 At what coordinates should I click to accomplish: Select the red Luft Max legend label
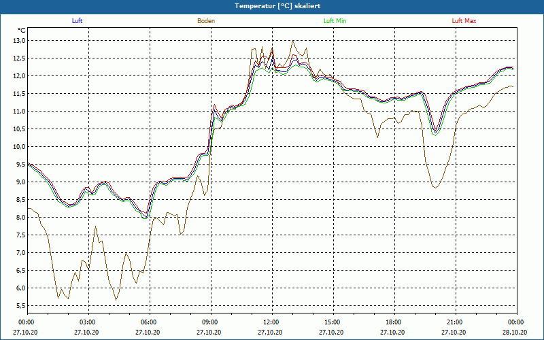(x=464, y=21)
